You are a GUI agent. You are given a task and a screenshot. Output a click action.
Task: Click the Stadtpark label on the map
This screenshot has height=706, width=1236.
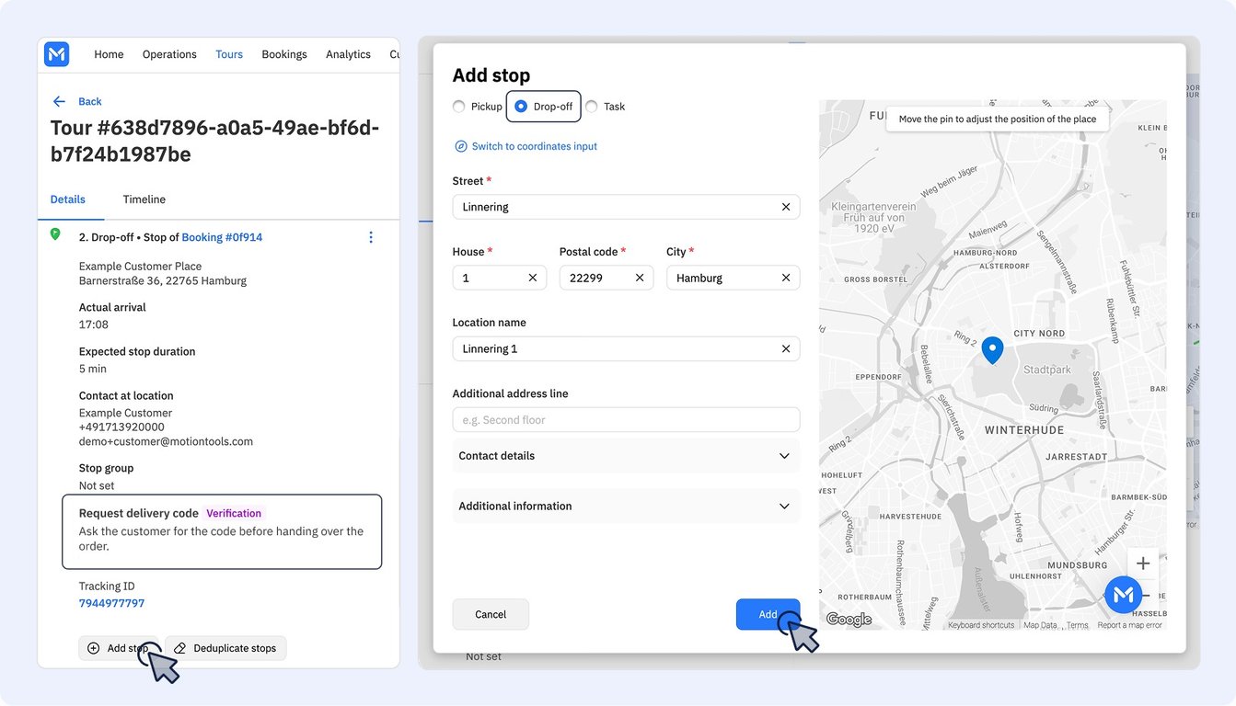[1047, 370]
